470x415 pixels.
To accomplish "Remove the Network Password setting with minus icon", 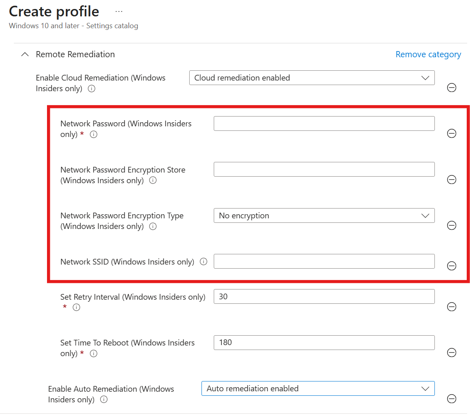I will (x=452, y=133).
